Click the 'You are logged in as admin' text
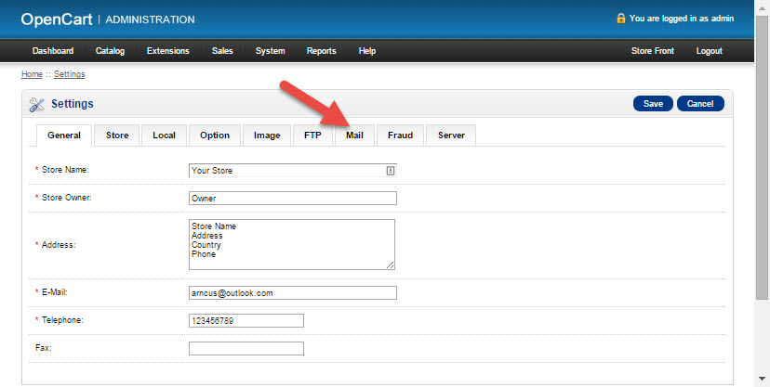The height and width of the screenshot is (387, 770). 682,19
